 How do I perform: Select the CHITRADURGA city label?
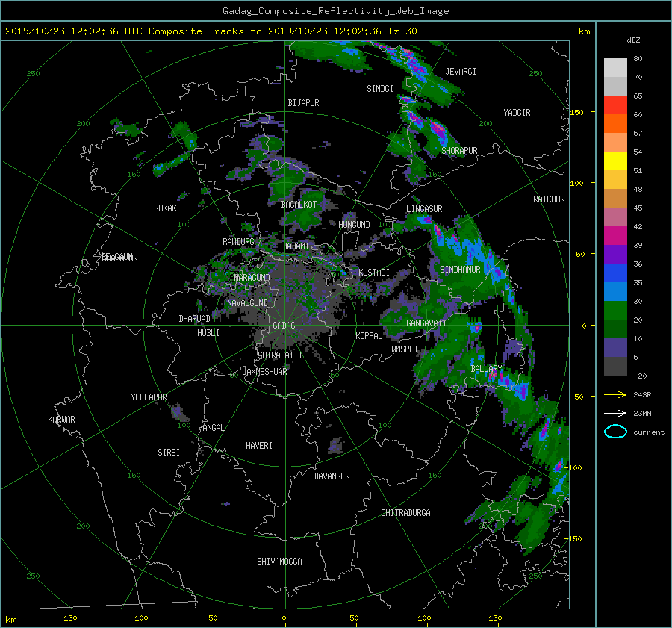click(x=405, y=513)
